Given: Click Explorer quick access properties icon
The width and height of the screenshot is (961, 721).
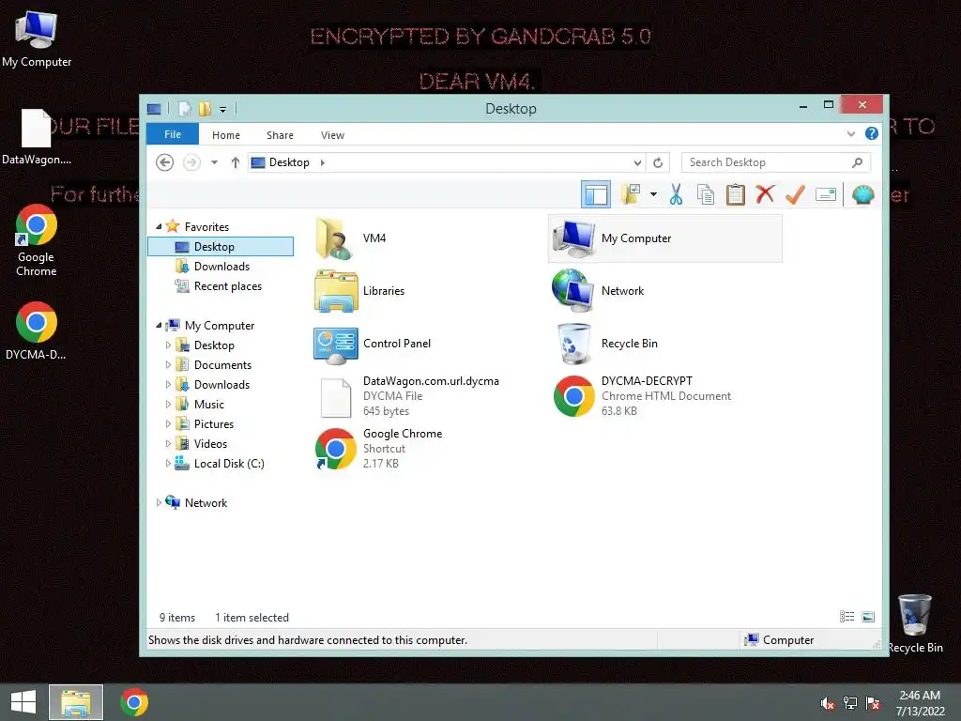Looking at the screenshot, I should point(185,109).
